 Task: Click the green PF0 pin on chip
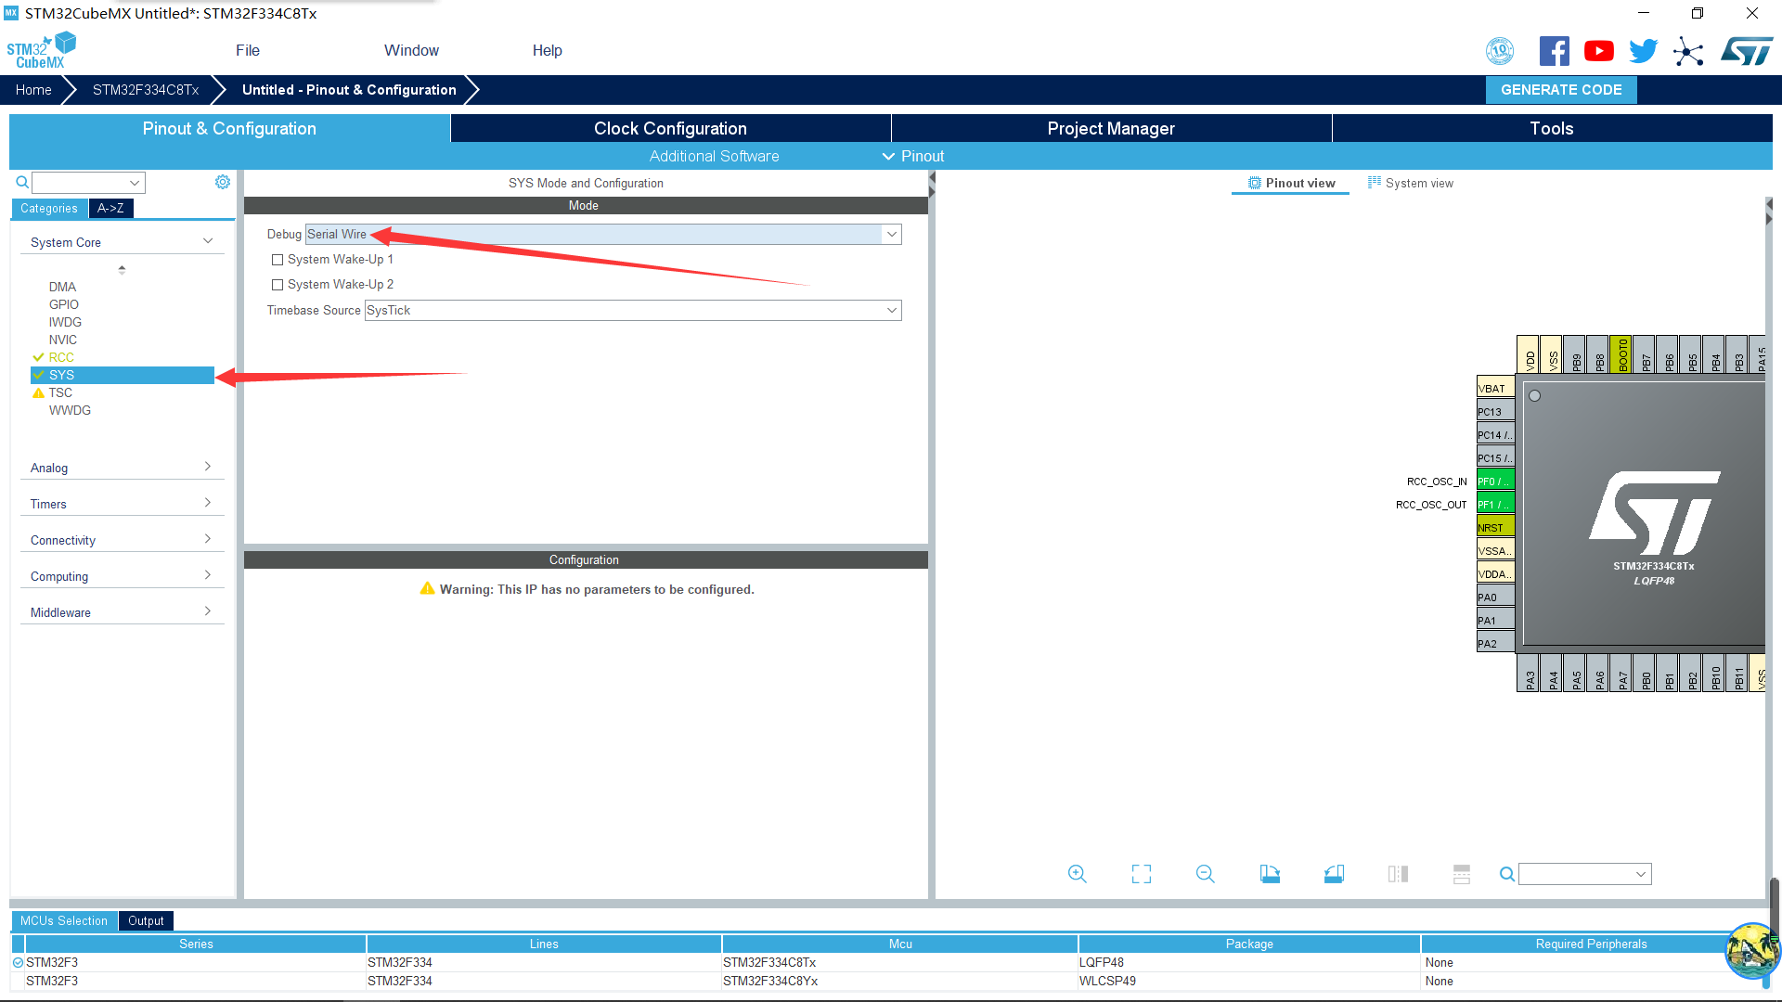[1494, 482]
